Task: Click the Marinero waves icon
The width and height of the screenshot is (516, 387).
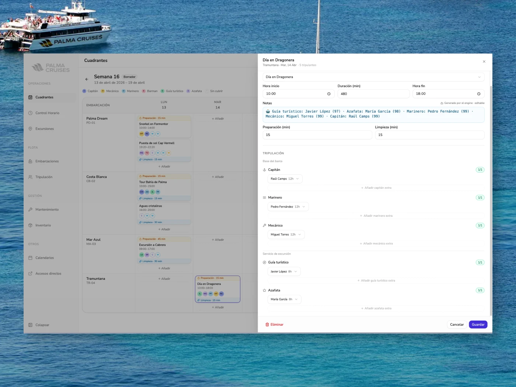Action: click(264, 198)
